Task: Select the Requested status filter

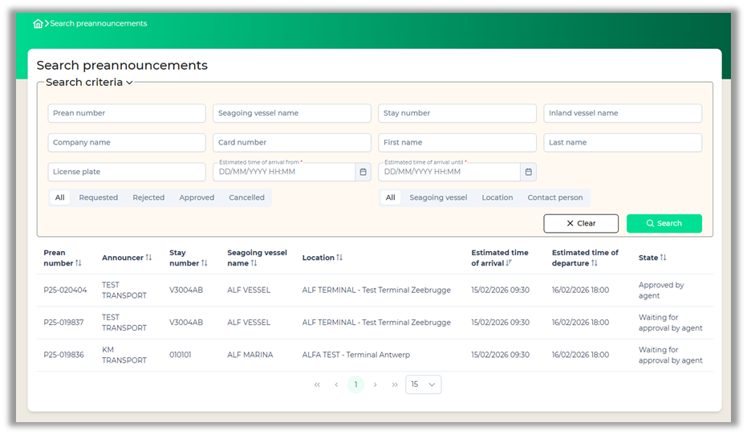Action: pyautogui.click(x=98, y=197)
